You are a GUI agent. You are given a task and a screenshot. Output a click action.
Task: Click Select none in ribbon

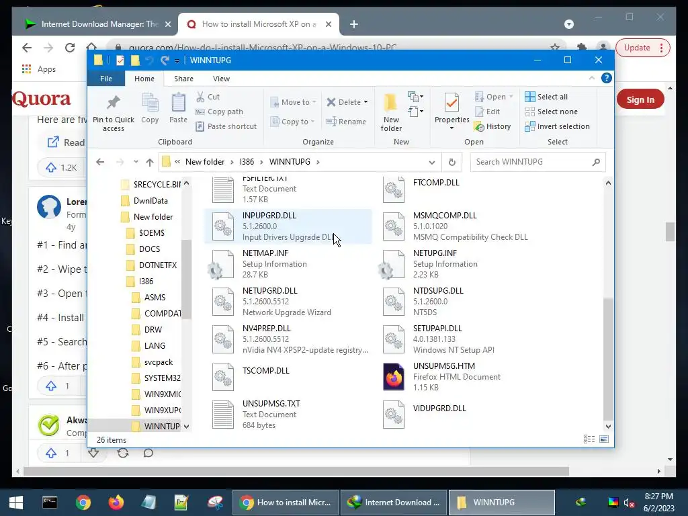point(552,112)
